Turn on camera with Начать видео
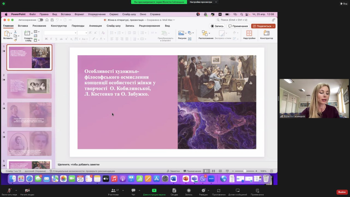The height and width of the screenshot is (197, 350). pos(27,190)
